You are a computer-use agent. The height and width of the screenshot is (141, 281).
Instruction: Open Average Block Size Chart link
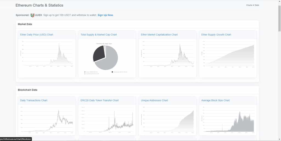pyautogui.click(x=215, y=100)
